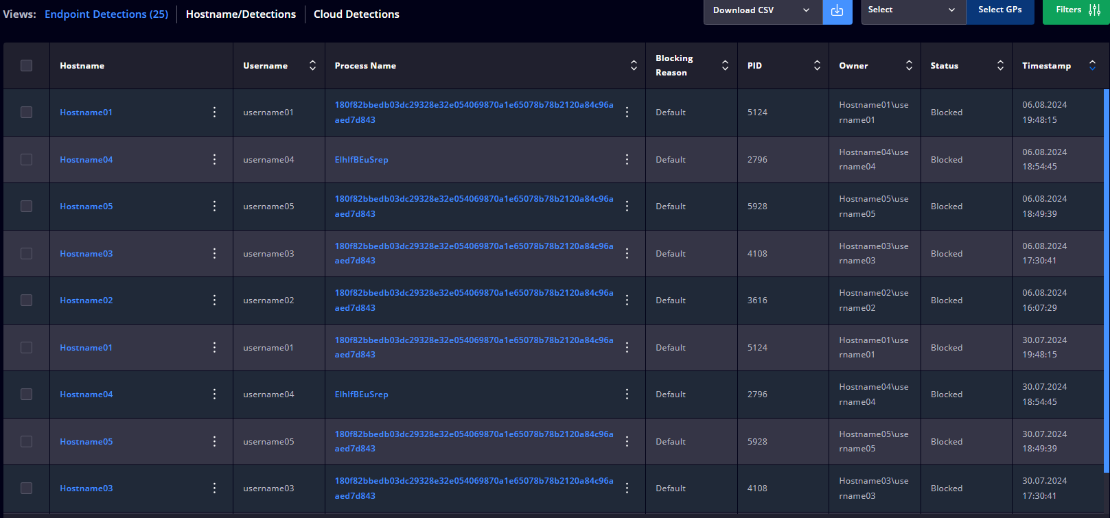This screenshot has width=1110, height=518.
Task: Tick the select-all checkbox in table header
Action: click(x=26, y=65)
